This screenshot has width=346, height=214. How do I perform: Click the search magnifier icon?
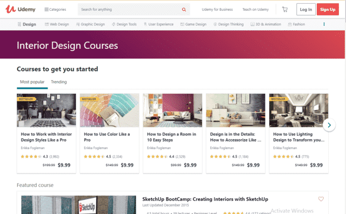pyautogui.click(x=184, y=10)
